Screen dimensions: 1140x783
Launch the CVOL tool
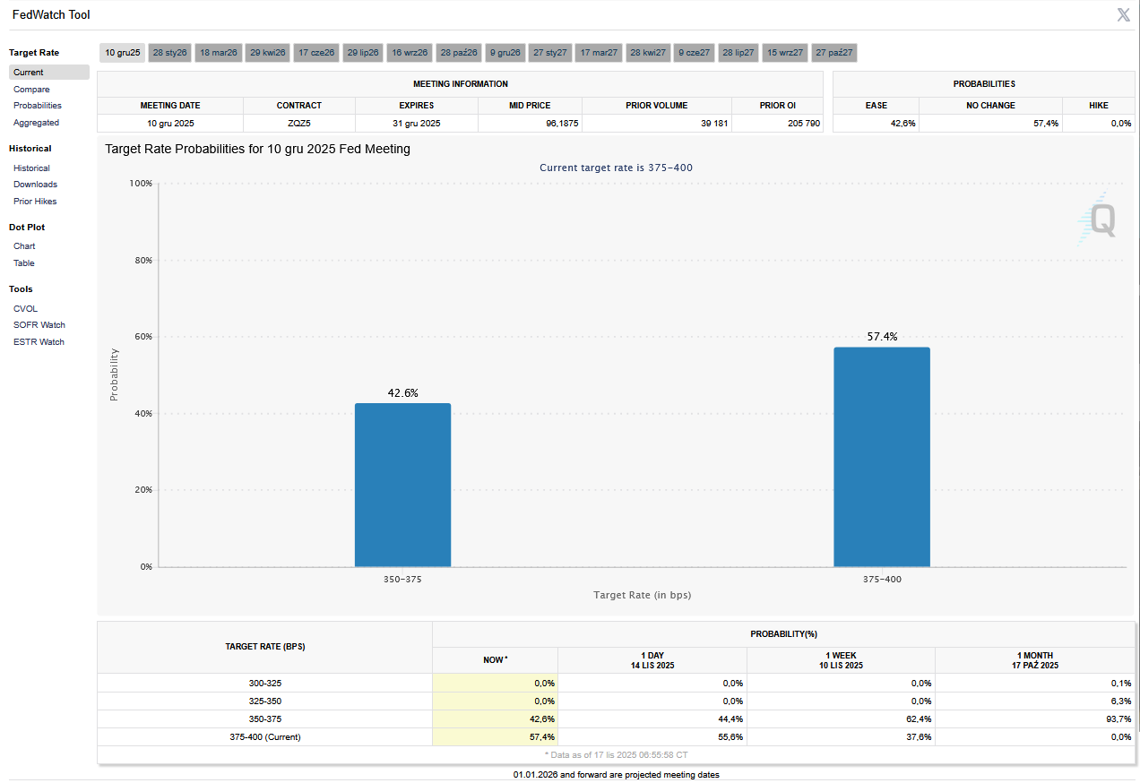(25, 309)
